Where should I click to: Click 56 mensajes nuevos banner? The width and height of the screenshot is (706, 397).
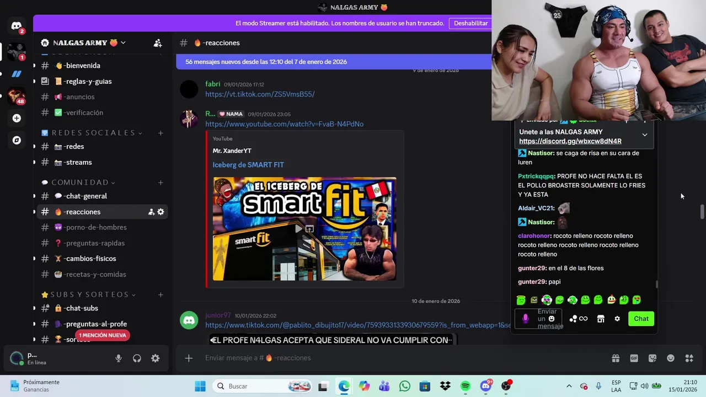point(333,62)
